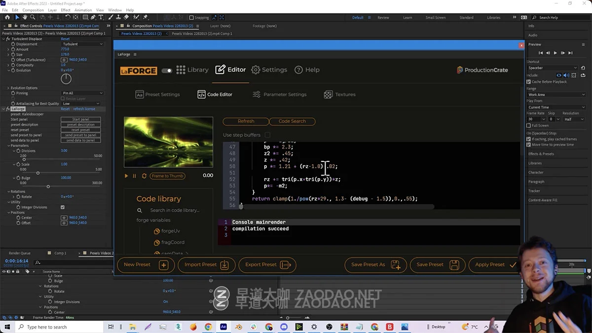Expand the Evolution Options group
592x333 pixels.
(x=8, y=88)
